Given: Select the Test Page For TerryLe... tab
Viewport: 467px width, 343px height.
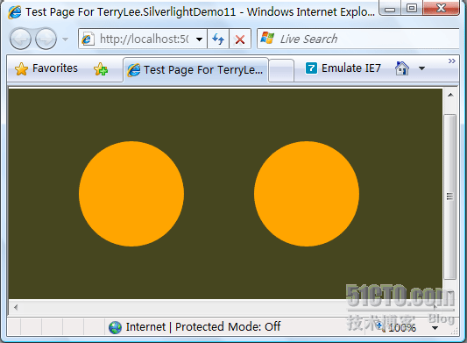Looking at the screenshot, I should (195, 70).
